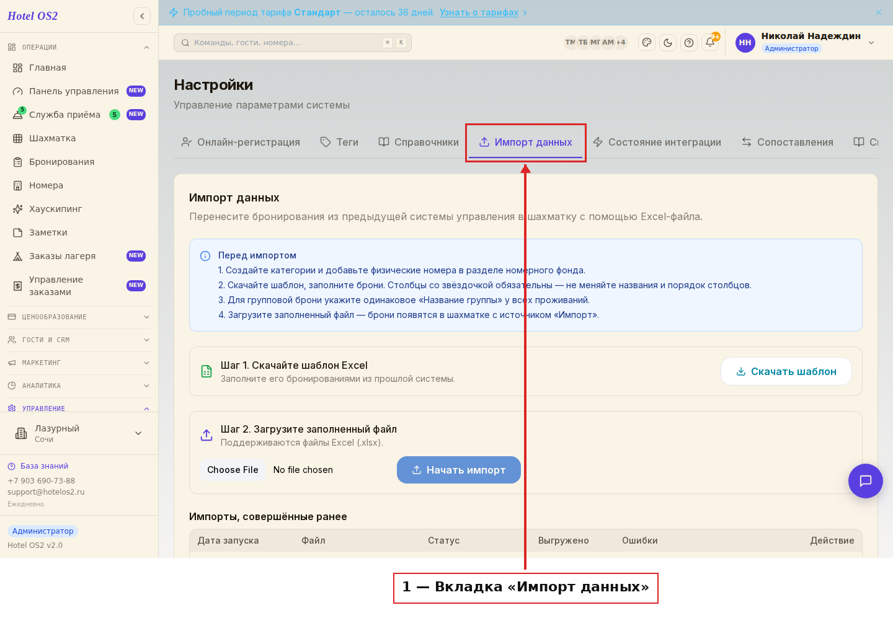Open Заметки in the sidebar
The image size is (893, 618).
click(x=79, y=232)
